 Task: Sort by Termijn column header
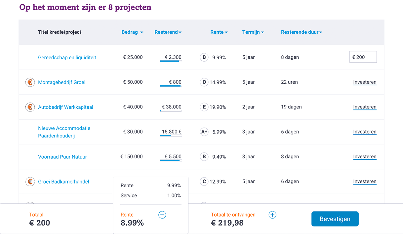click(253, 32)
